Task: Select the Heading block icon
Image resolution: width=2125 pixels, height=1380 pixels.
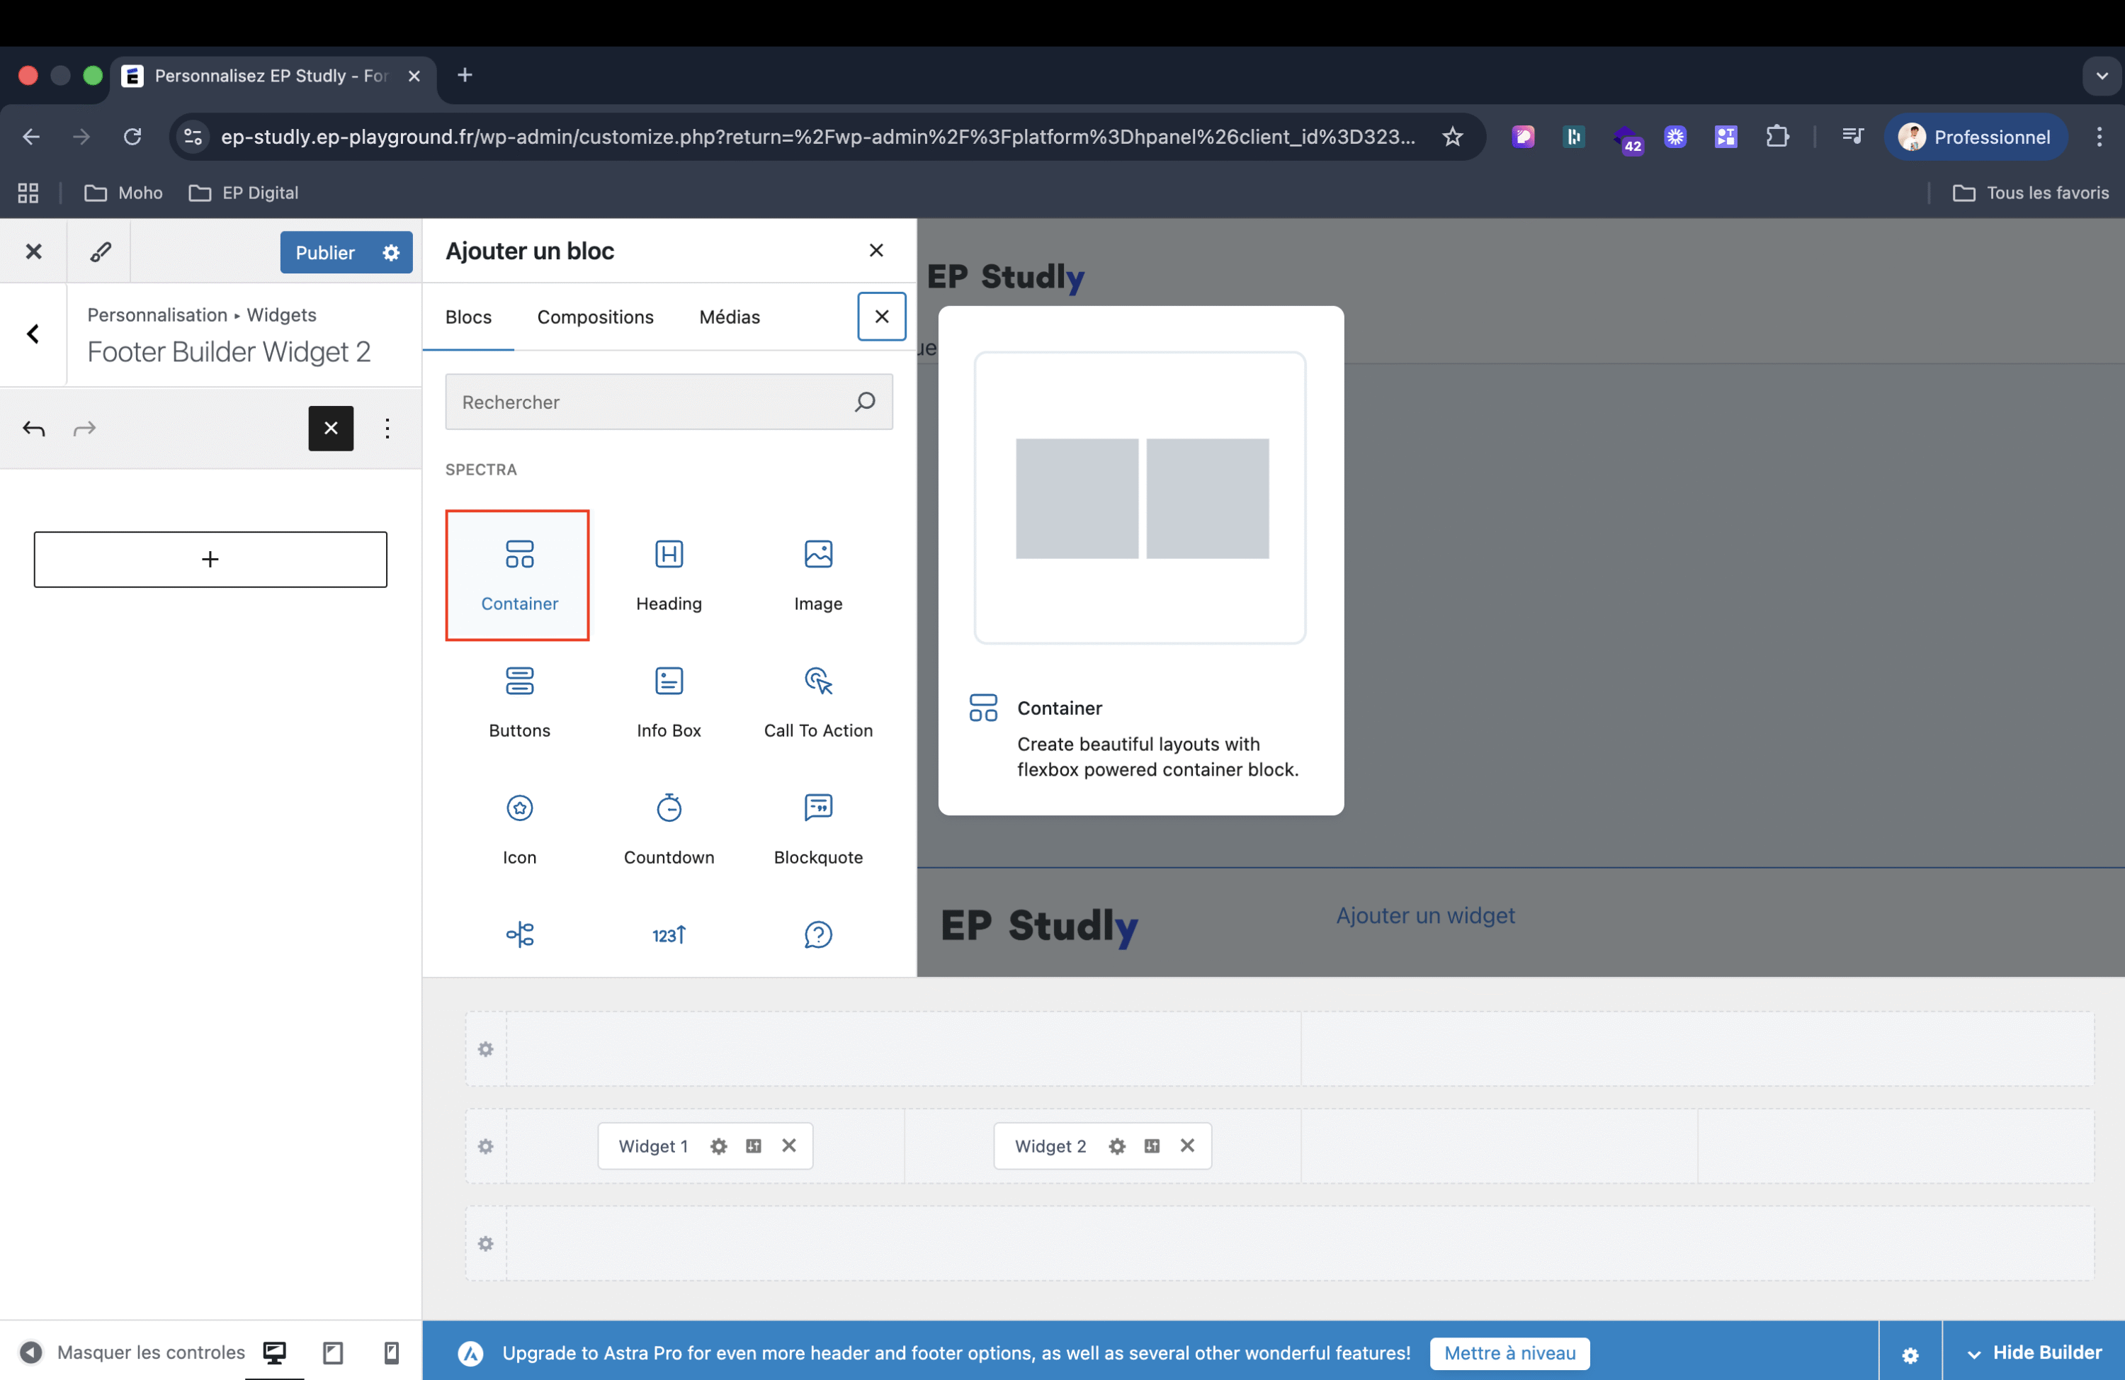Action: pos(669,555)
